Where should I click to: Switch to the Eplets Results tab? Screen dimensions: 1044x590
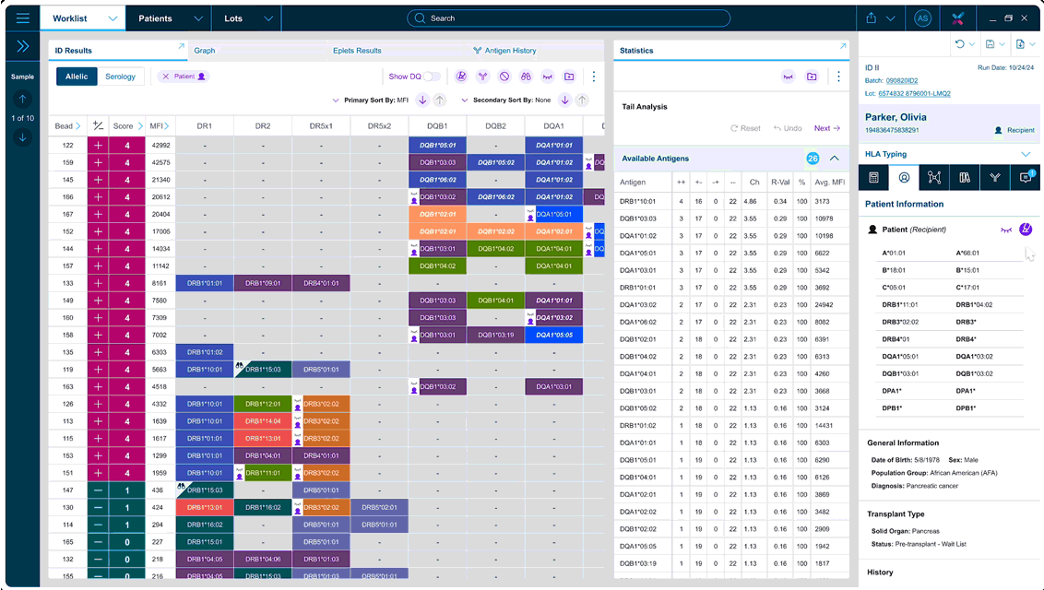[x=357, y=51]
